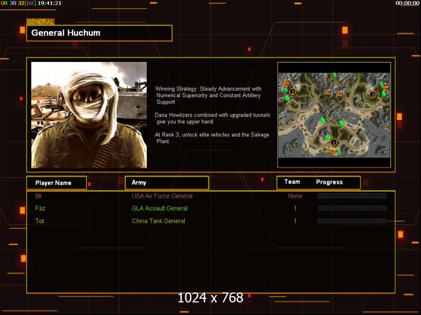Select player name Faz
421x315 pixels.
[x=41, y=208]
